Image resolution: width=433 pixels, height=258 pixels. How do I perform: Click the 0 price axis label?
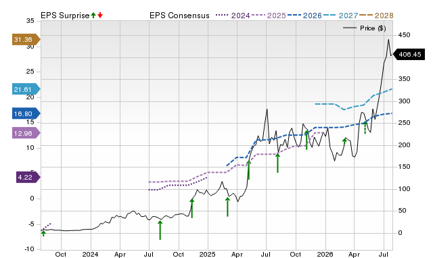click(x=400, y=232)
